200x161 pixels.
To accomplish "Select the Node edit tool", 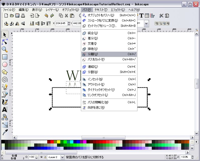I will pos(5,42).
